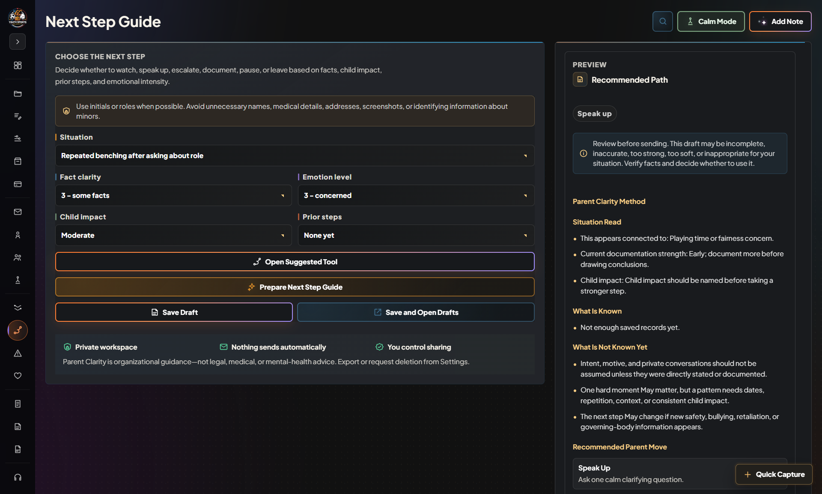
Task: Click the PREVIEW label
Action: [590, 65]
